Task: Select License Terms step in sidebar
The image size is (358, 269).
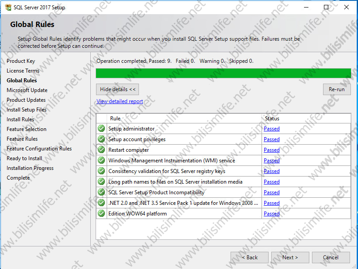Action: tap(23, 70)
